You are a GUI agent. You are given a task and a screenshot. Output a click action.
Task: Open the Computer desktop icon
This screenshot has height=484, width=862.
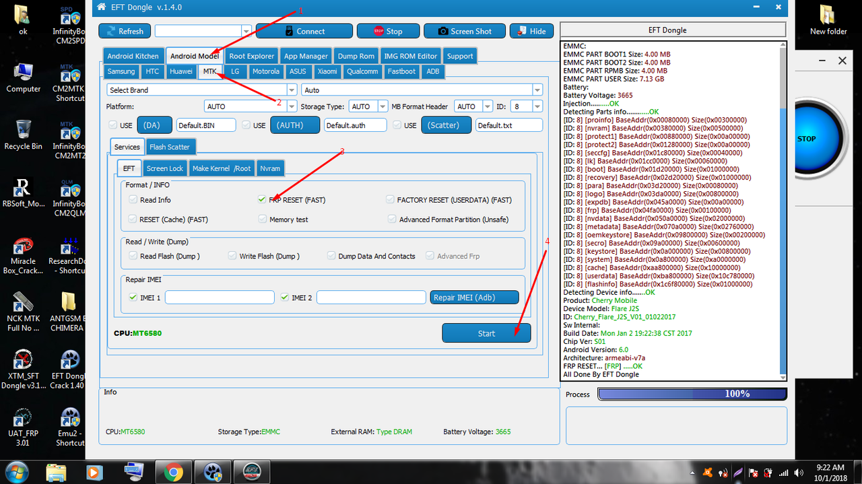pos(23,77)
